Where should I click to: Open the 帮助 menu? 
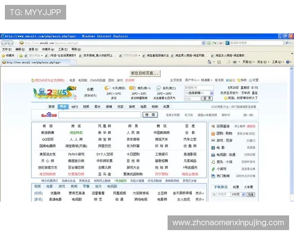76,49
